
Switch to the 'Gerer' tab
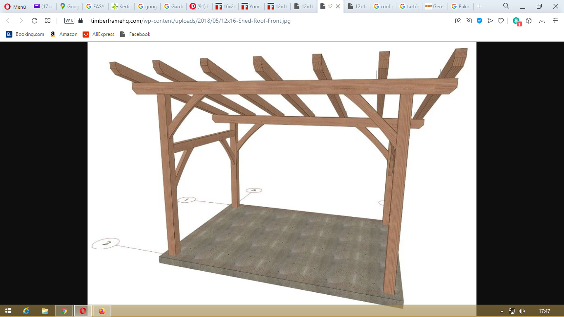(435, 7)
